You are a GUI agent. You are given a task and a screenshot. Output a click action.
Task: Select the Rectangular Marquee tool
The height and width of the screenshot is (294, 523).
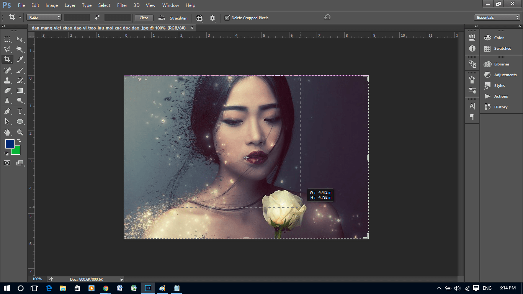7,39
